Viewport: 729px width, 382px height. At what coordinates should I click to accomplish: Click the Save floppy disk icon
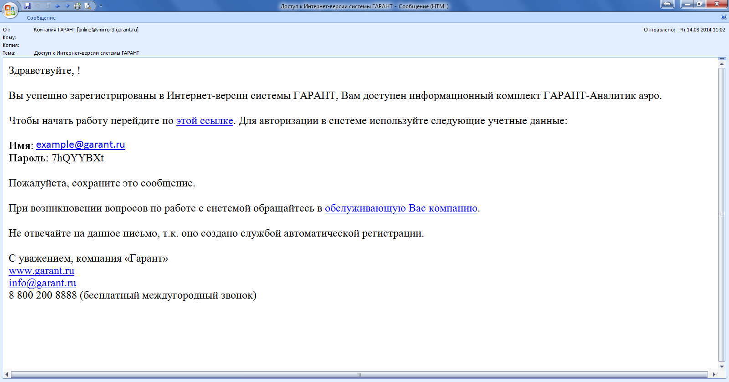pyautogui.click(x=27, y=6)
